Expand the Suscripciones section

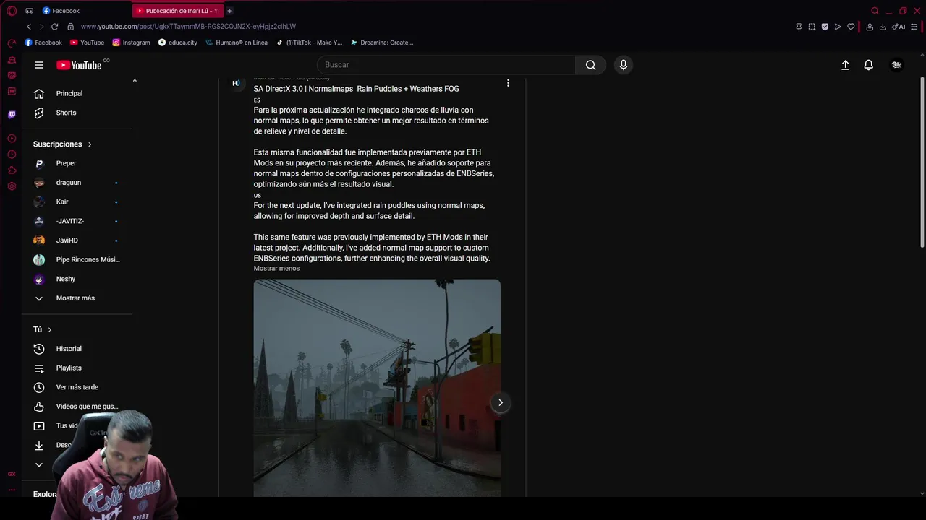[62, 144]
